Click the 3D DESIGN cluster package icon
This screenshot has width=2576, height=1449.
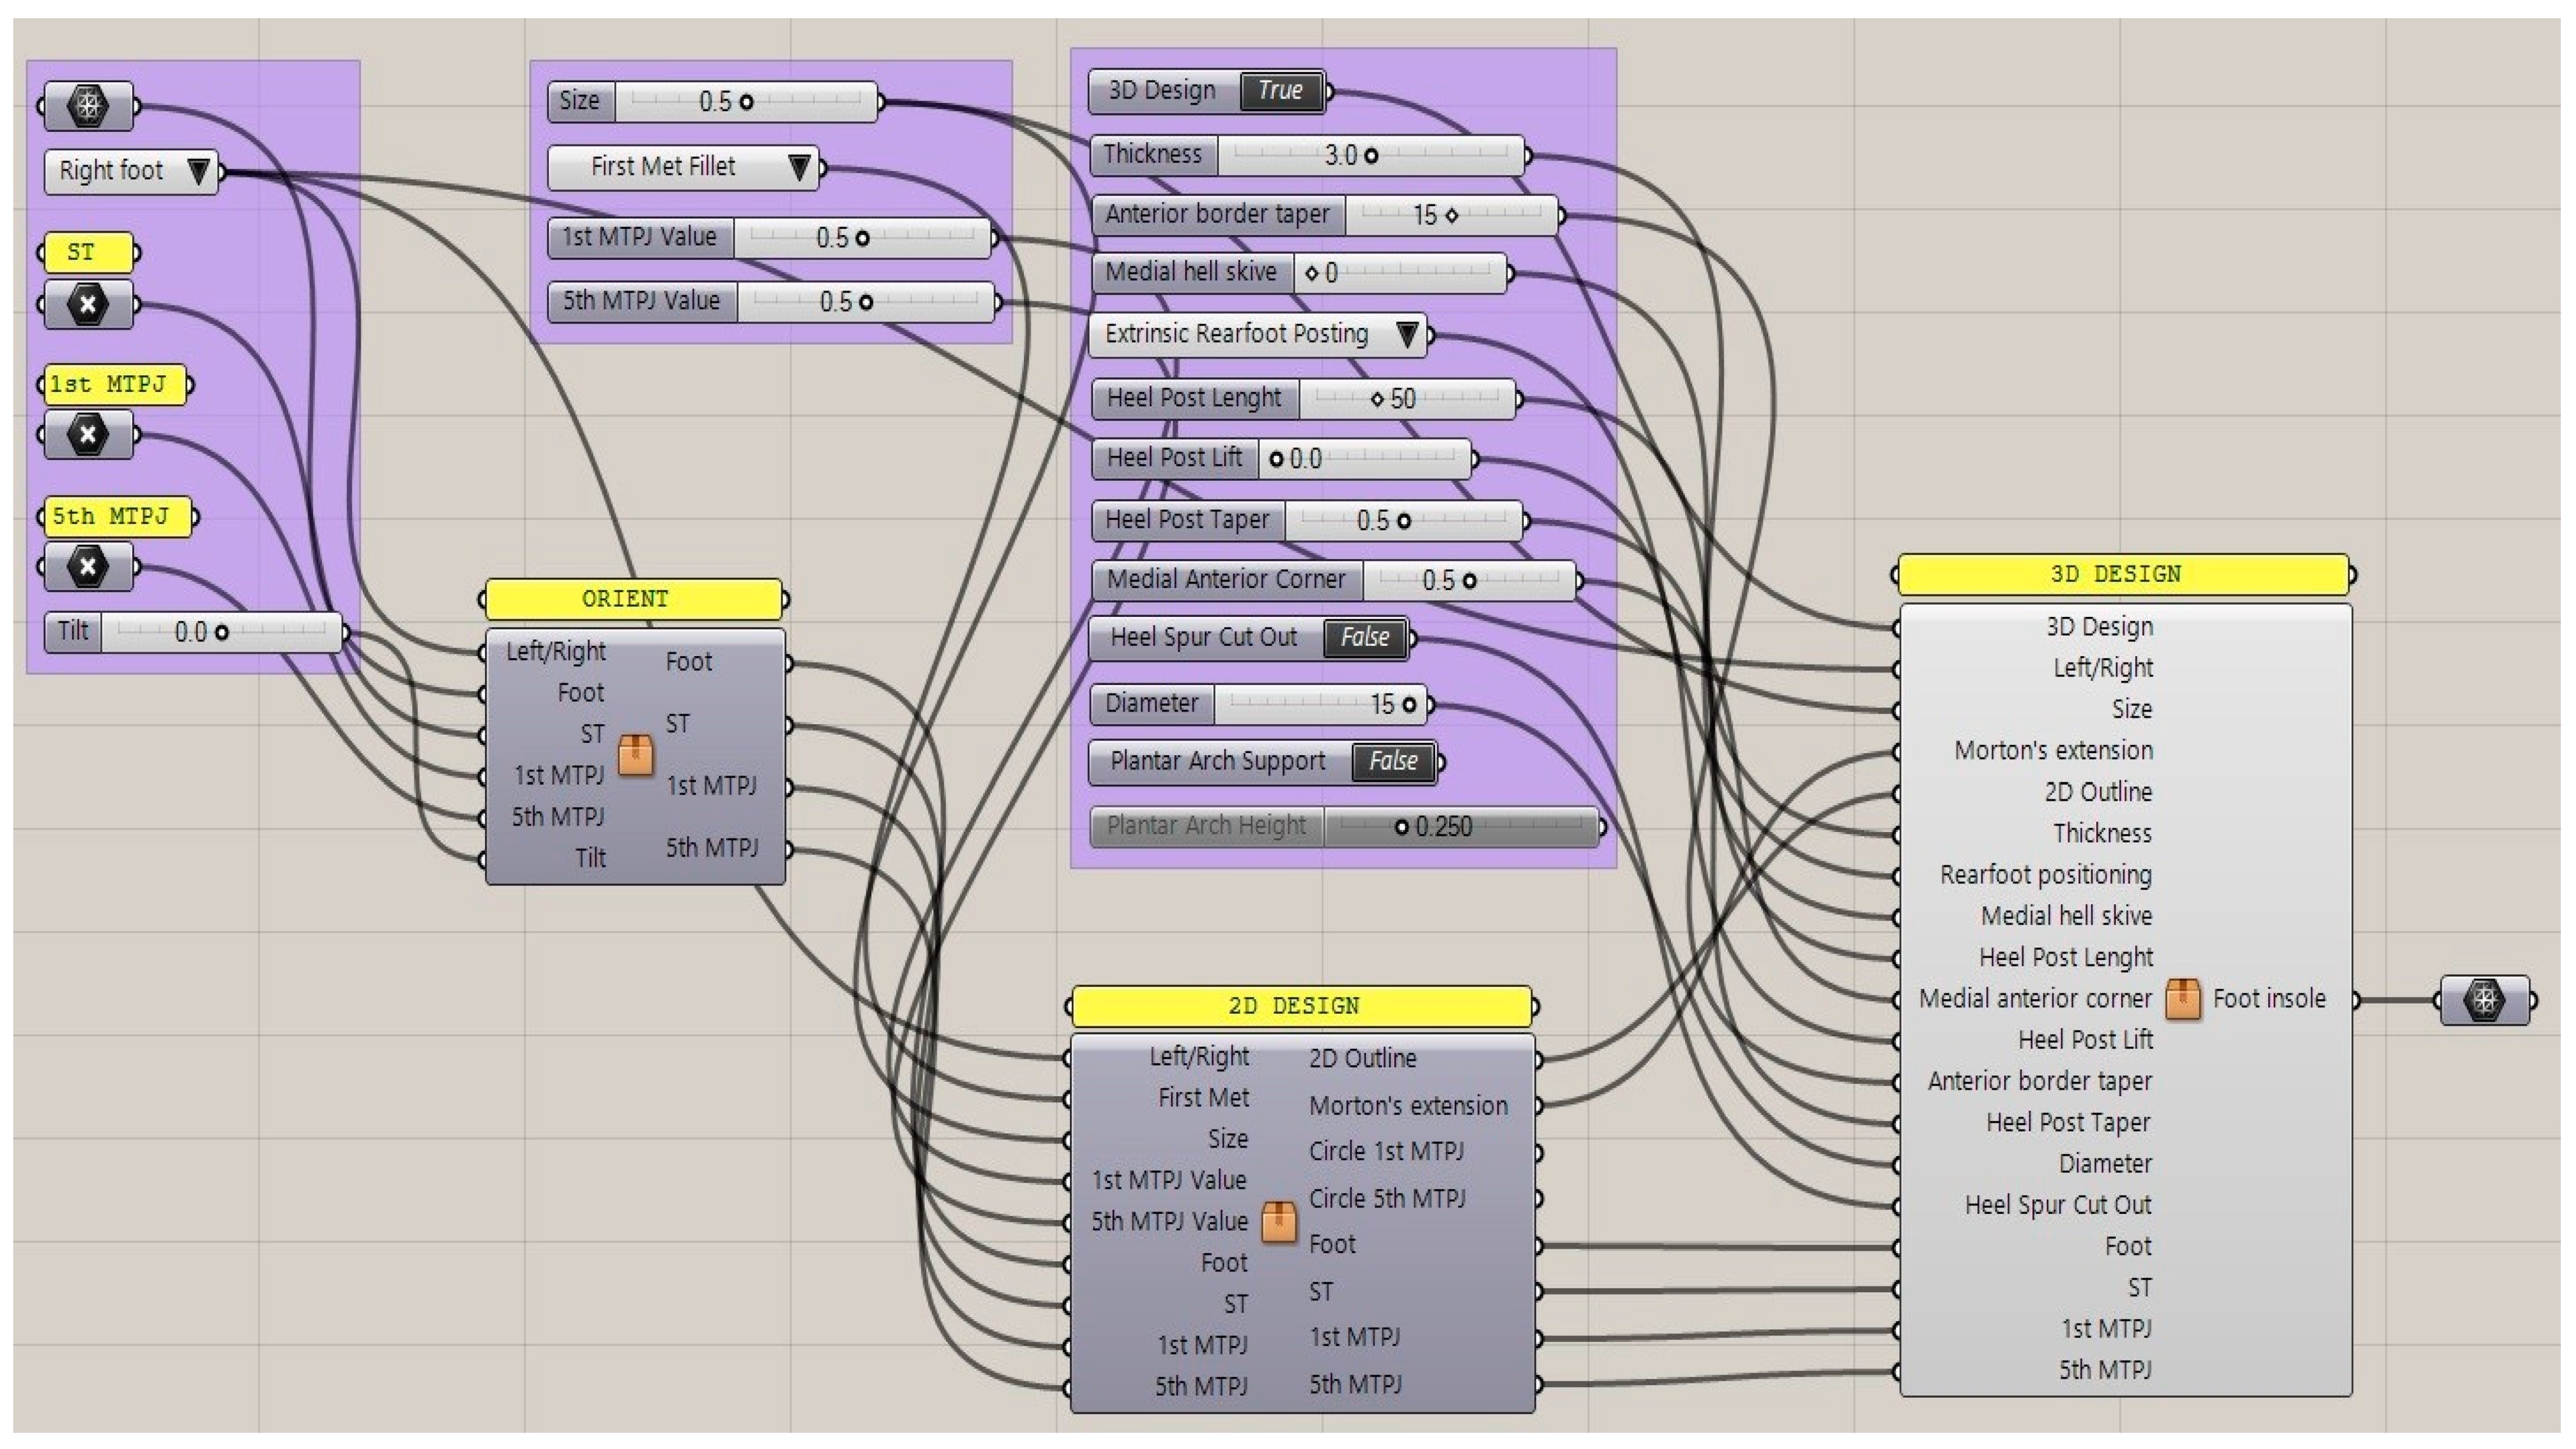tap(2182, 999)
